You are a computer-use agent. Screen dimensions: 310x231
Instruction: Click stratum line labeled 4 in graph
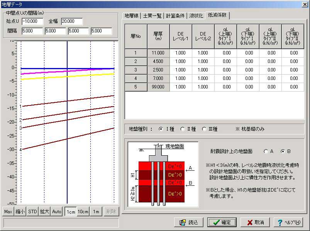[x=67, y=139]
